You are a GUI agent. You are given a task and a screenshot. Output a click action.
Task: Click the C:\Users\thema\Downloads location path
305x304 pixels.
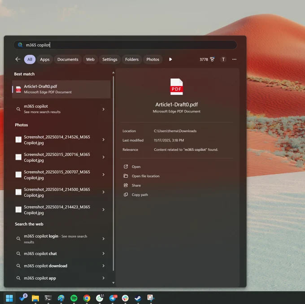[x=175, y=131]
